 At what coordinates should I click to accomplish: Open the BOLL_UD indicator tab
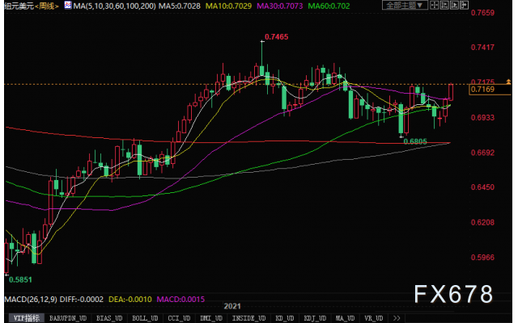point(145,318)
